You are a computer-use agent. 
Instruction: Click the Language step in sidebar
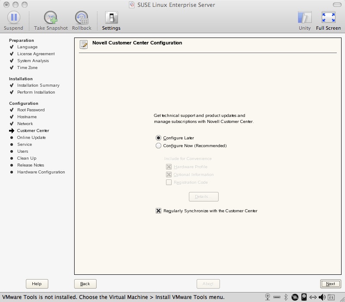[x=27, y=47]
